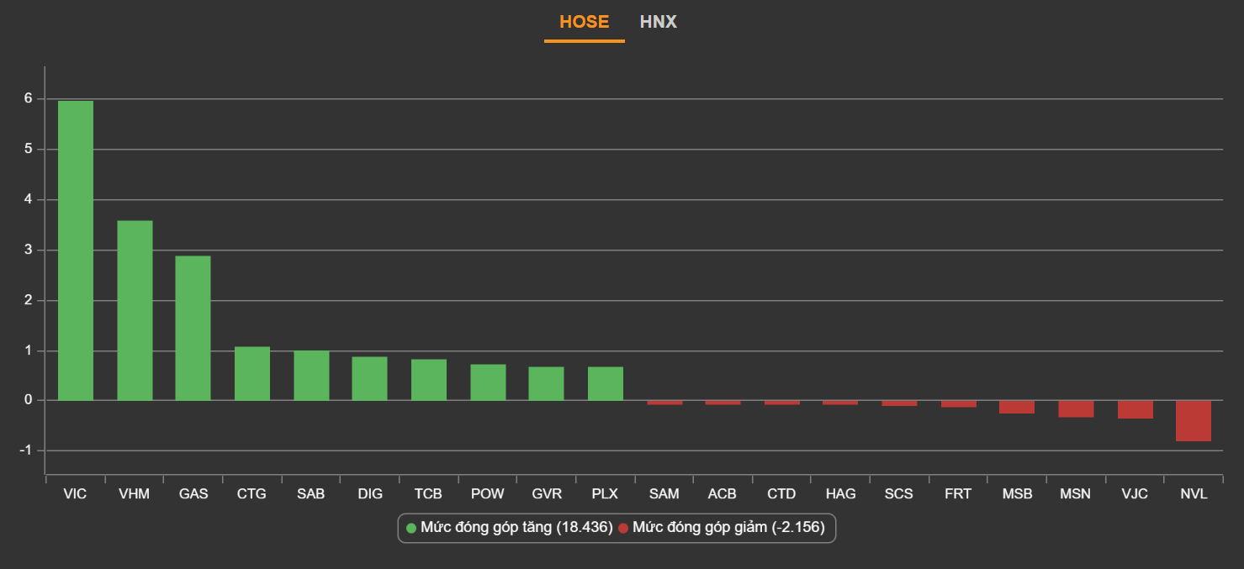This screenshot has width=1244, height=569.
Task: Click the MSN red bar
Action: [x=1076, y=408]
